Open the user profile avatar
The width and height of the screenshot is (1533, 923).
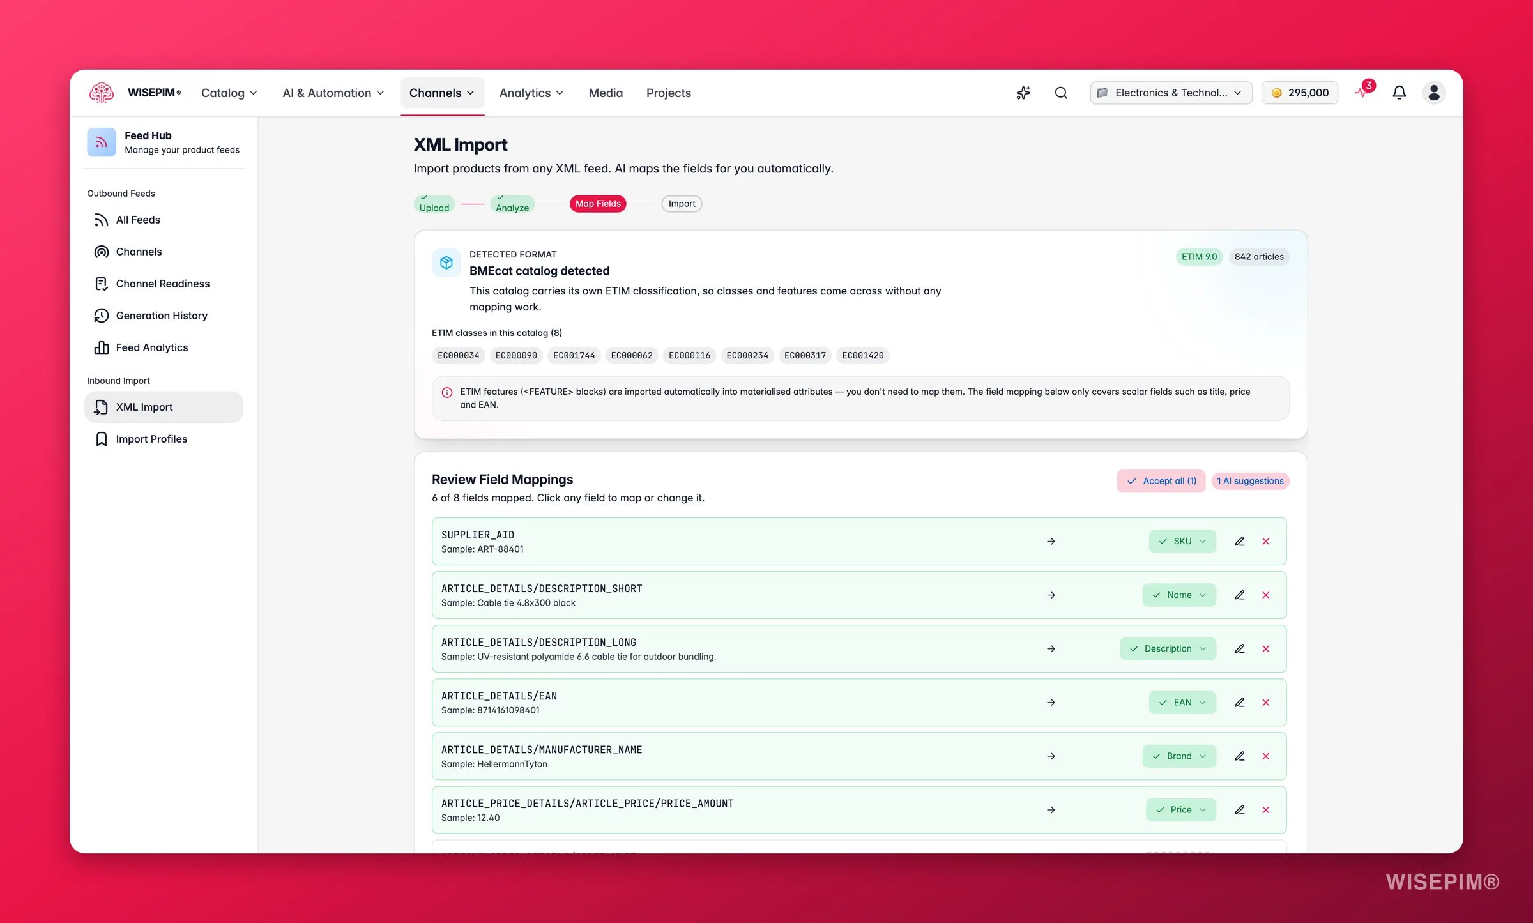point(1434,93)
